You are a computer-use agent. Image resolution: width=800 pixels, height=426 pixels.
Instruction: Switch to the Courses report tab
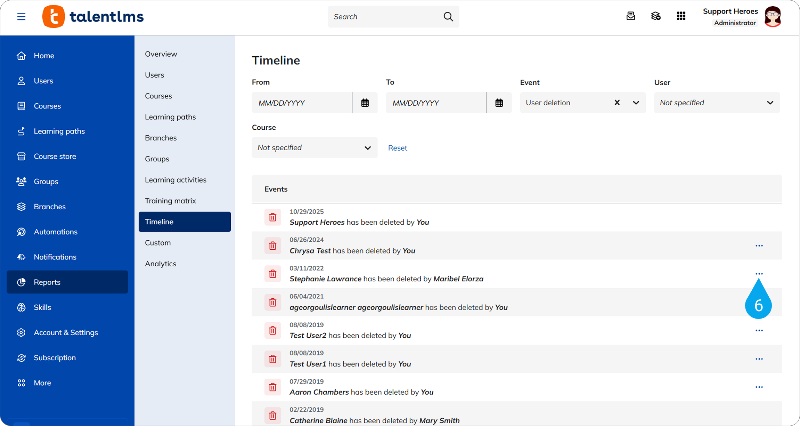coord(185,96)
